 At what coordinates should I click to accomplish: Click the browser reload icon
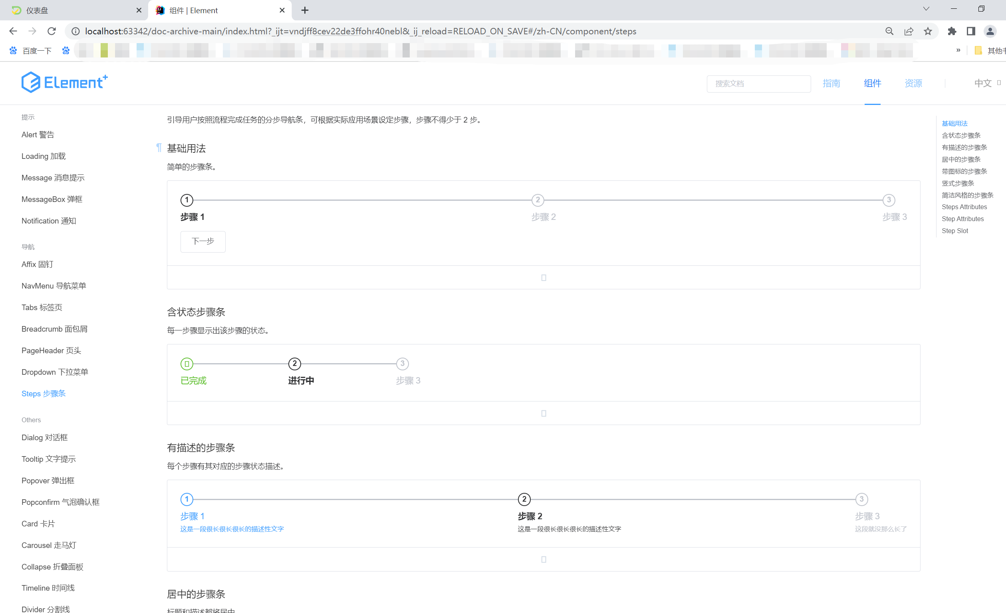point(52,31)
